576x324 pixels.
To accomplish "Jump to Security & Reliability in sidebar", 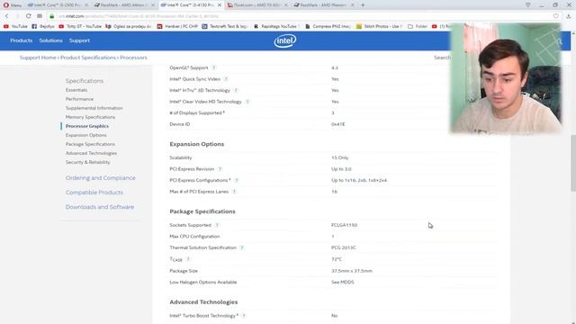I will point(88,162).
